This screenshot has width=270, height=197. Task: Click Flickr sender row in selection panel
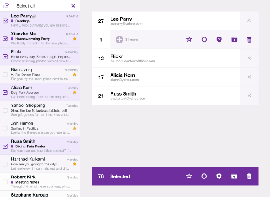pos(166,58)
